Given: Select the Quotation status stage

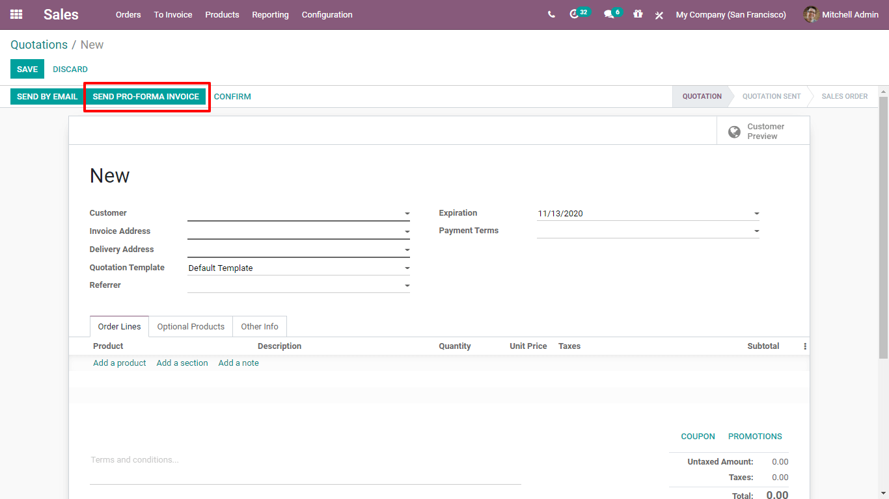Looking at the screenshot, I should (x=702, y=96).
